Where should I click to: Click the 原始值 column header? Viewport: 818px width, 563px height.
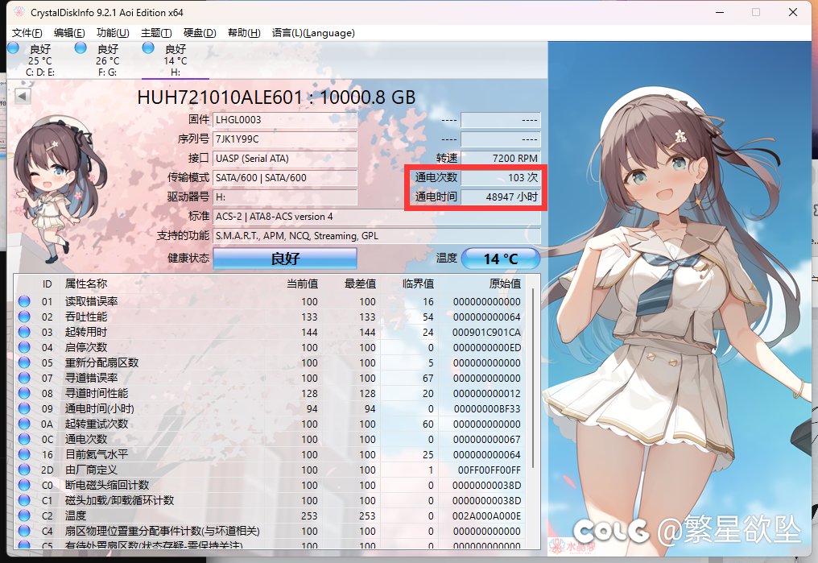point(505,284)
